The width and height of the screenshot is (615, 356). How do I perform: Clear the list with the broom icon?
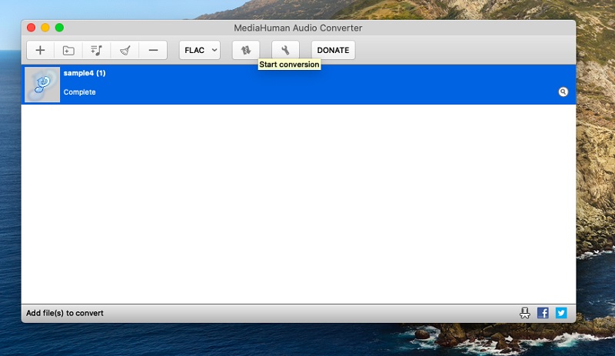click(125, 50)
